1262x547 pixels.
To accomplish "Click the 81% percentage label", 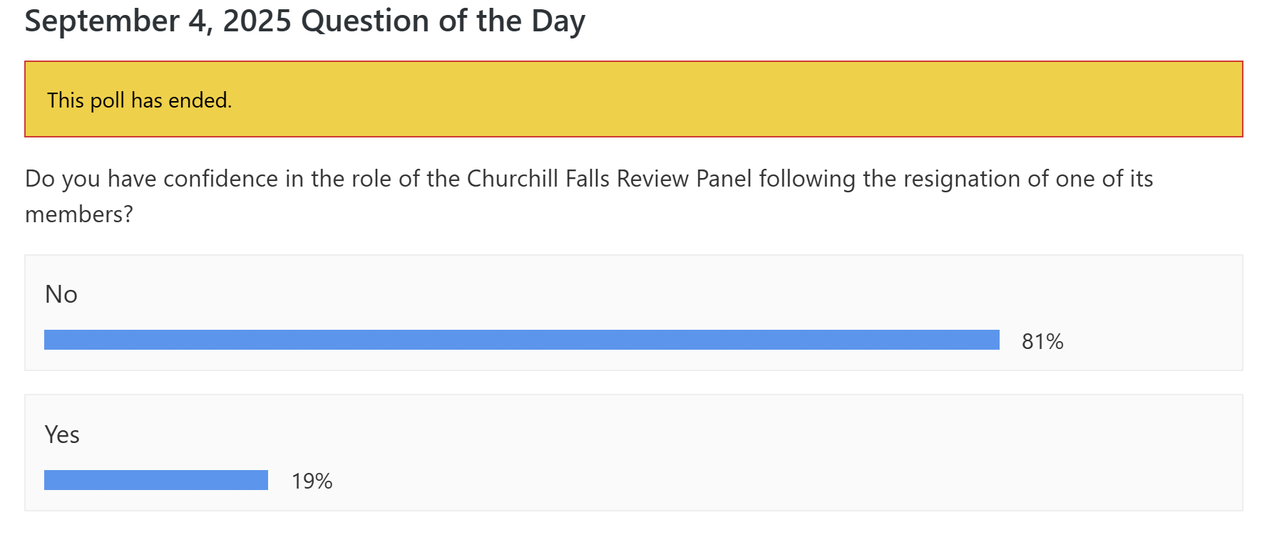I will click(x=1042, y=342).
